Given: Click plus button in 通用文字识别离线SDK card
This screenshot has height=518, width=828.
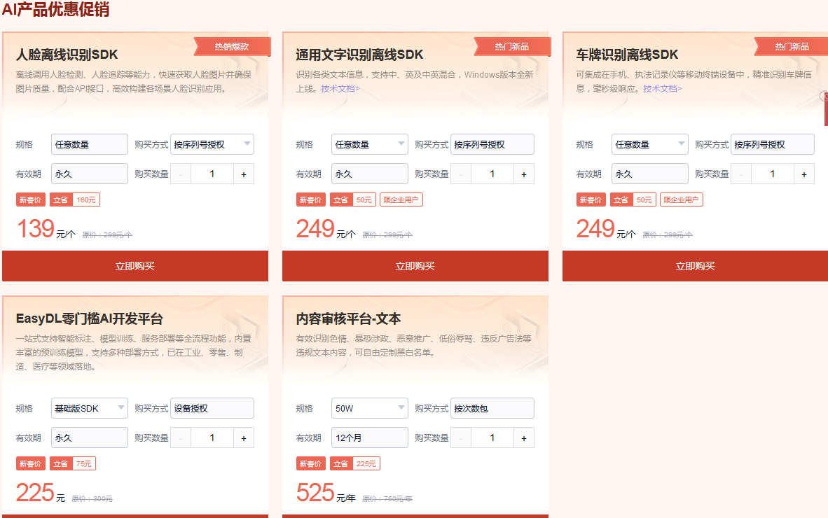Looking at the screenshot, I should (524, 174).
